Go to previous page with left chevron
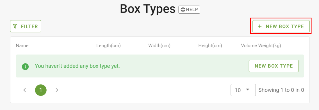The width and height of the screenshot is (319, 110). pos(25,90)
